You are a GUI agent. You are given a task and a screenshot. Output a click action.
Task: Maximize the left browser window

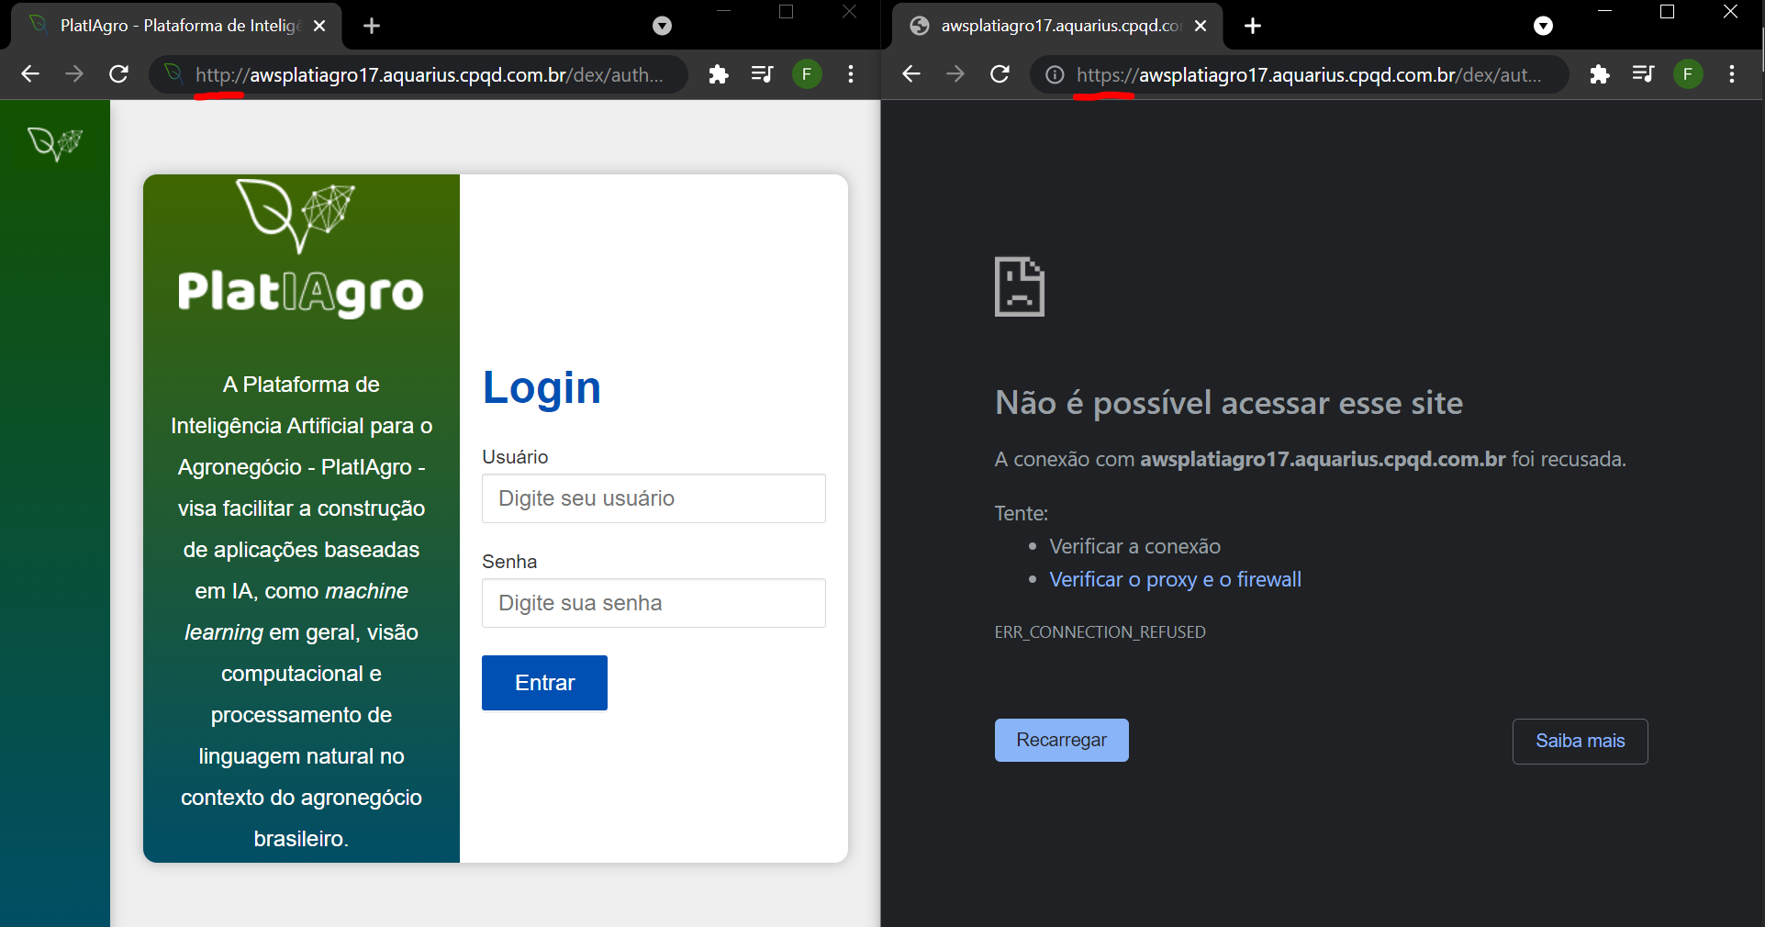click(786, 11)
